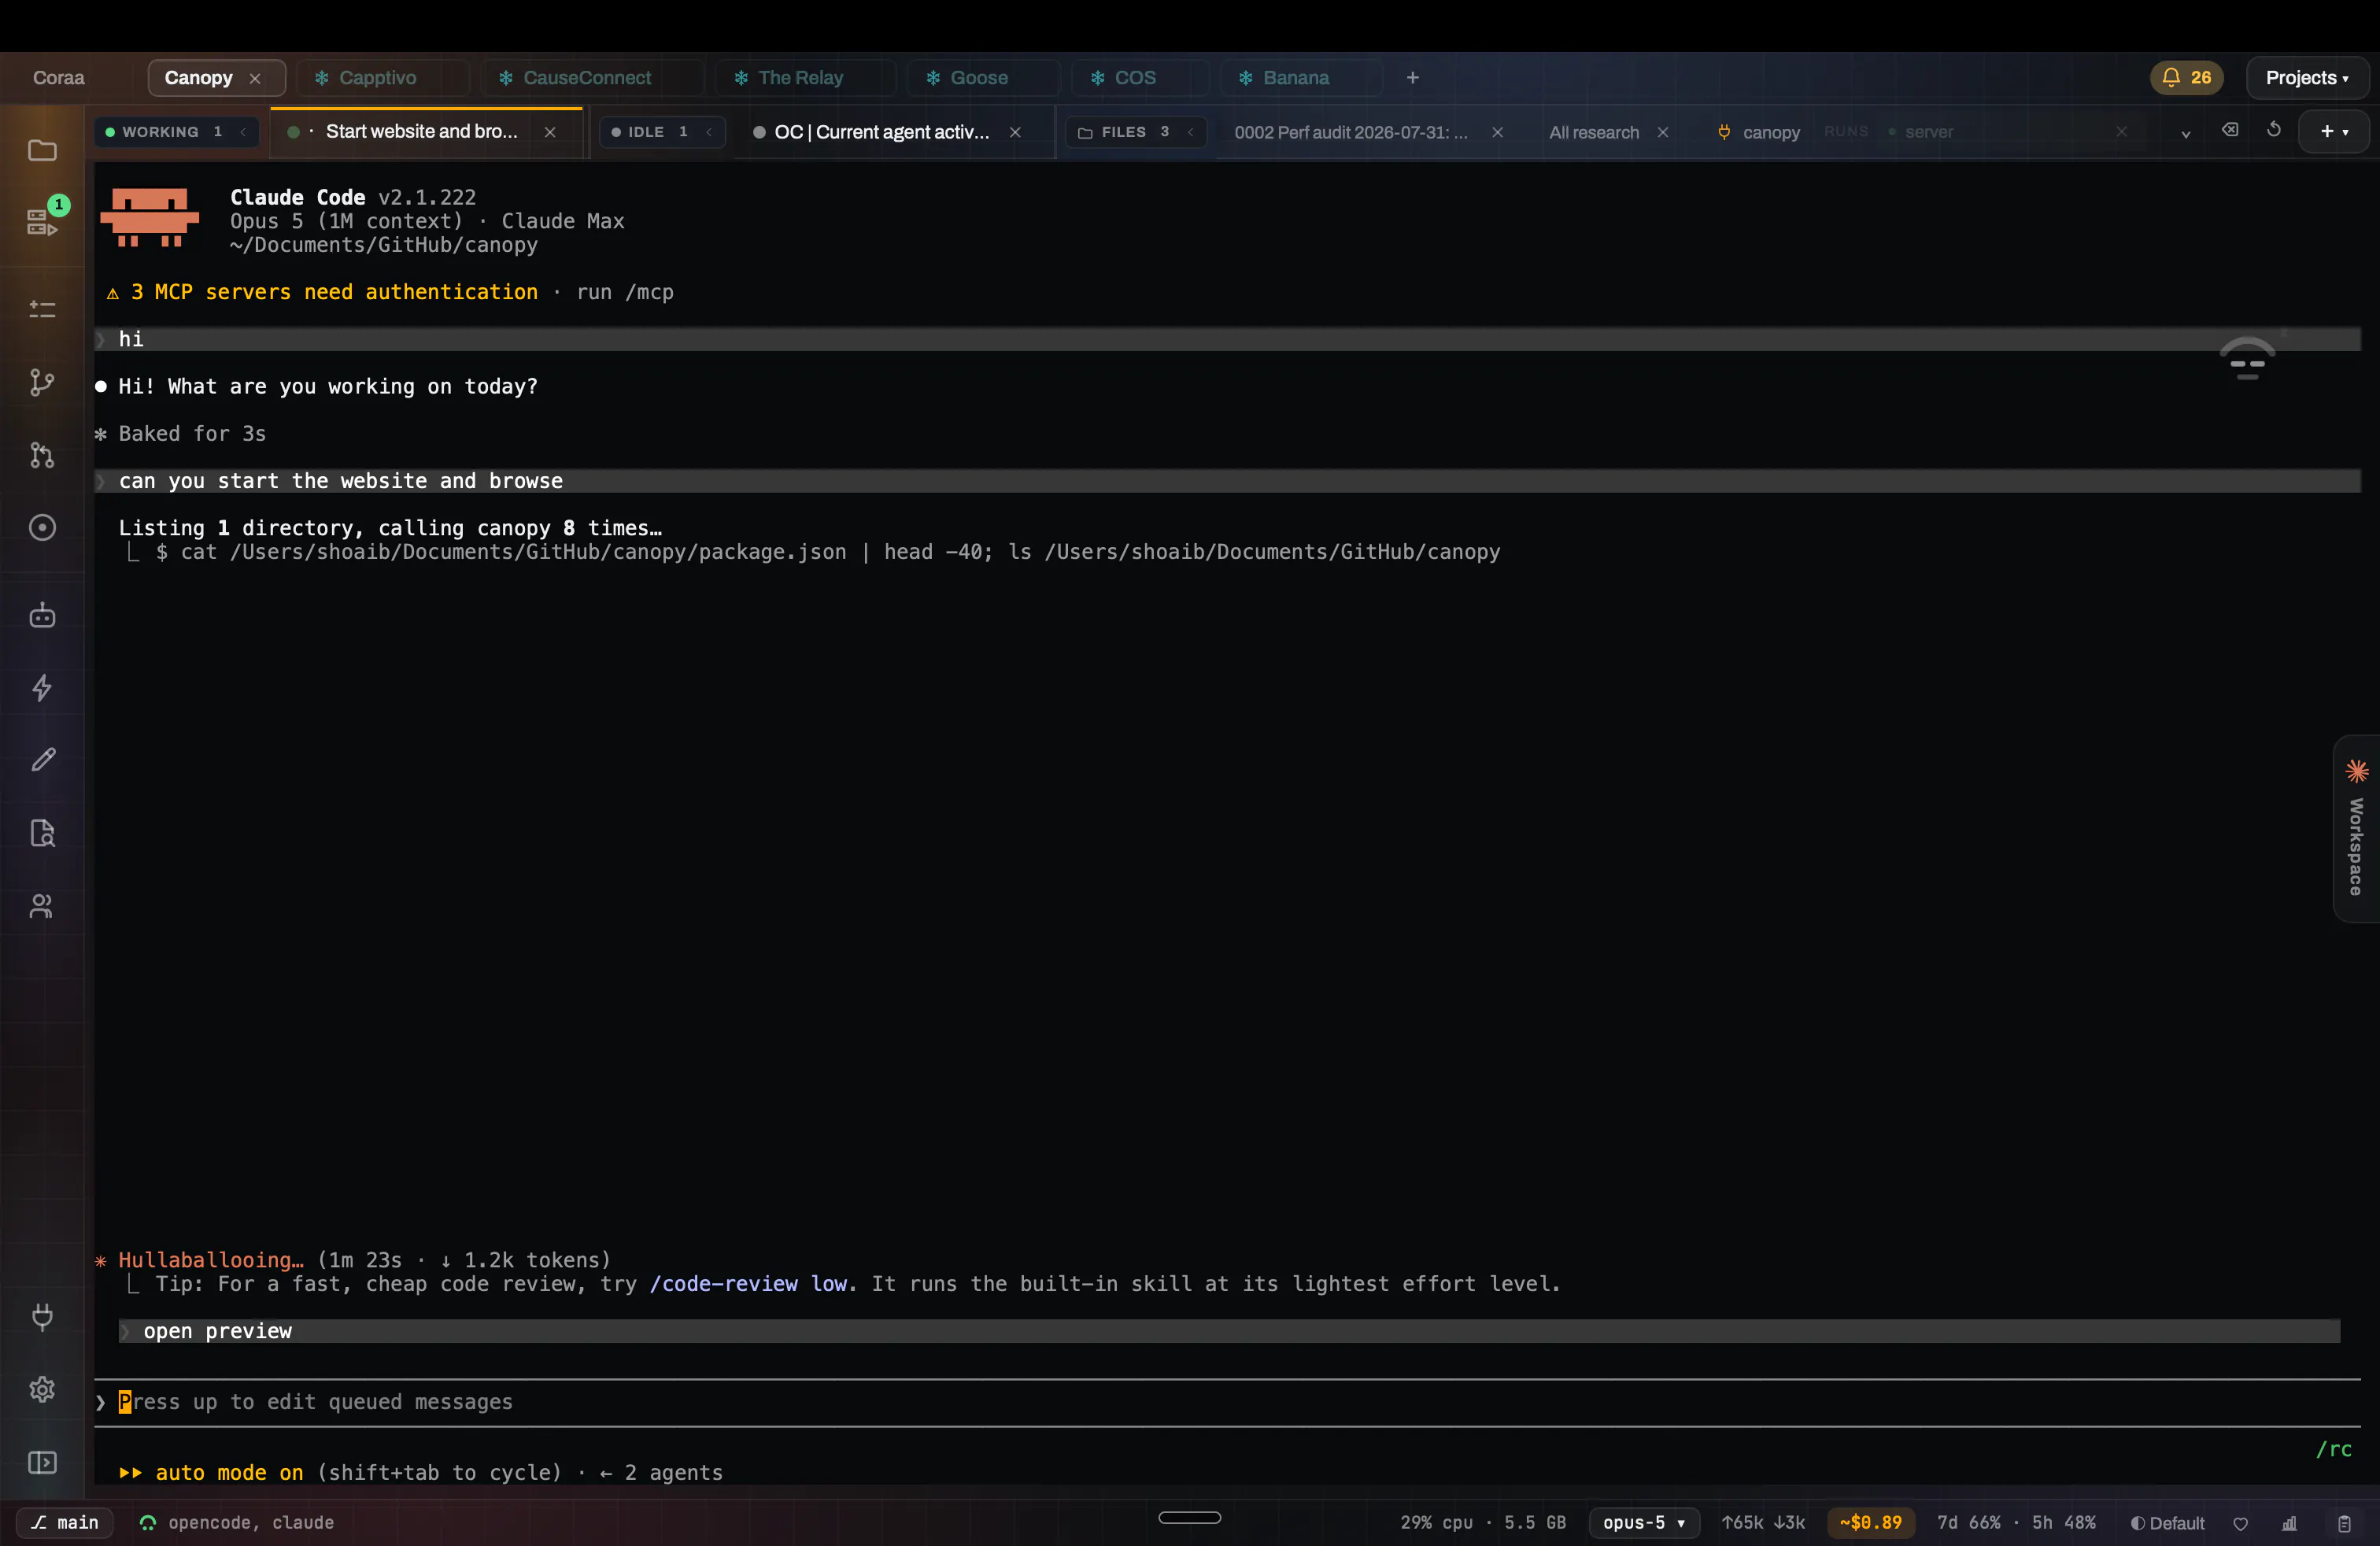Open the folder icon in the sidebar

[42, 150]
